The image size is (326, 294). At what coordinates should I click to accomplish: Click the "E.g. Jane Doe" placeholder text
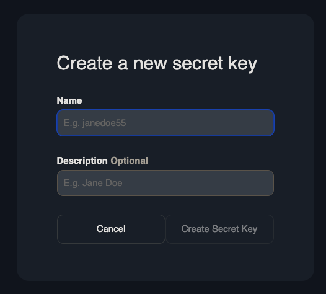pos(93,183)
